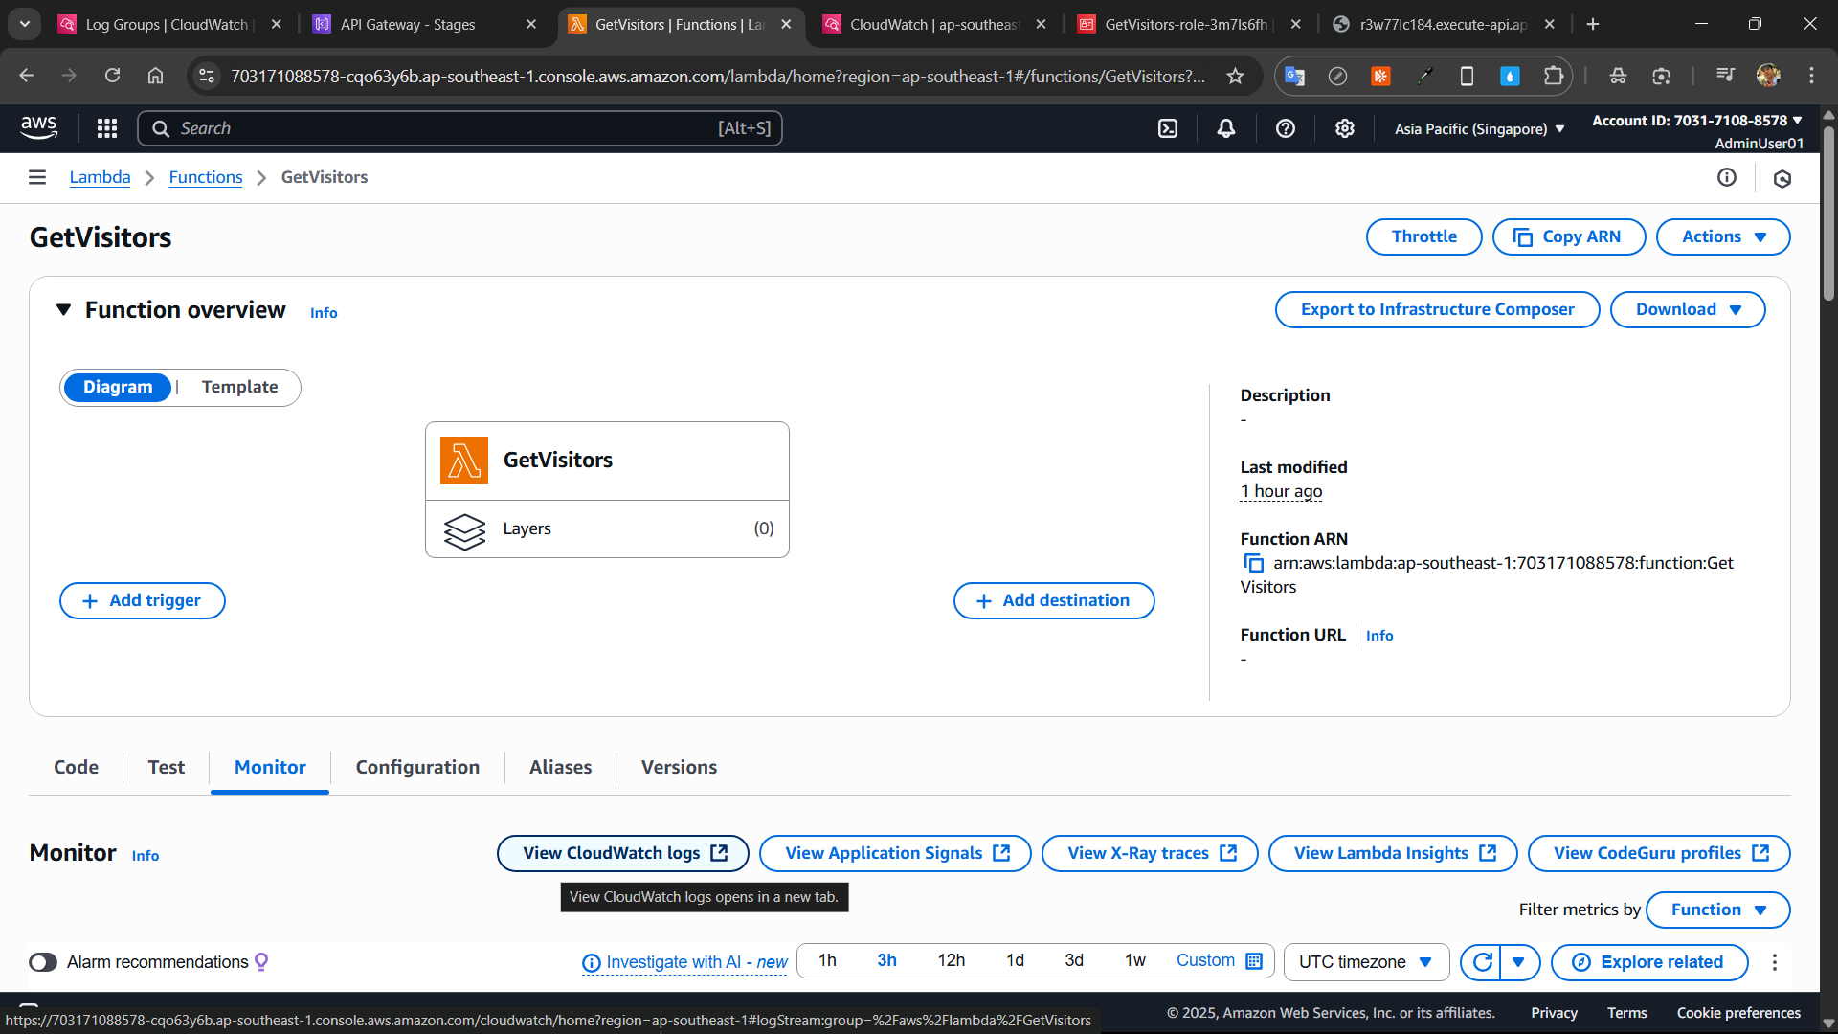
Task: Click in the AWS search field
Action: (x=459, y=128)
